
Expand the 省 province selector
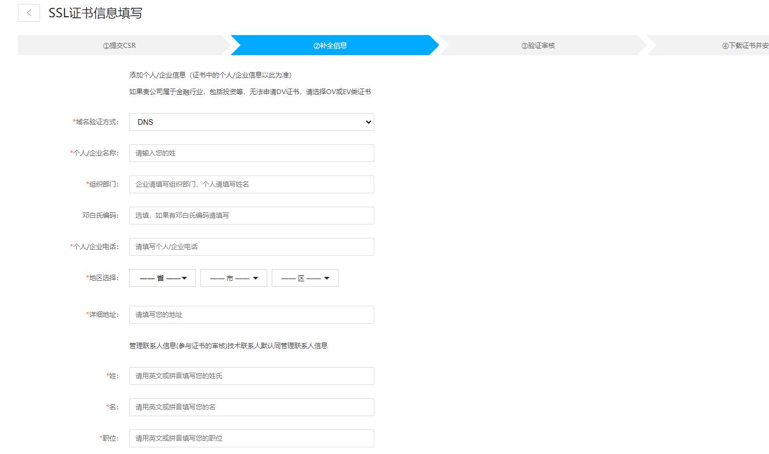[x=163, y=278]
